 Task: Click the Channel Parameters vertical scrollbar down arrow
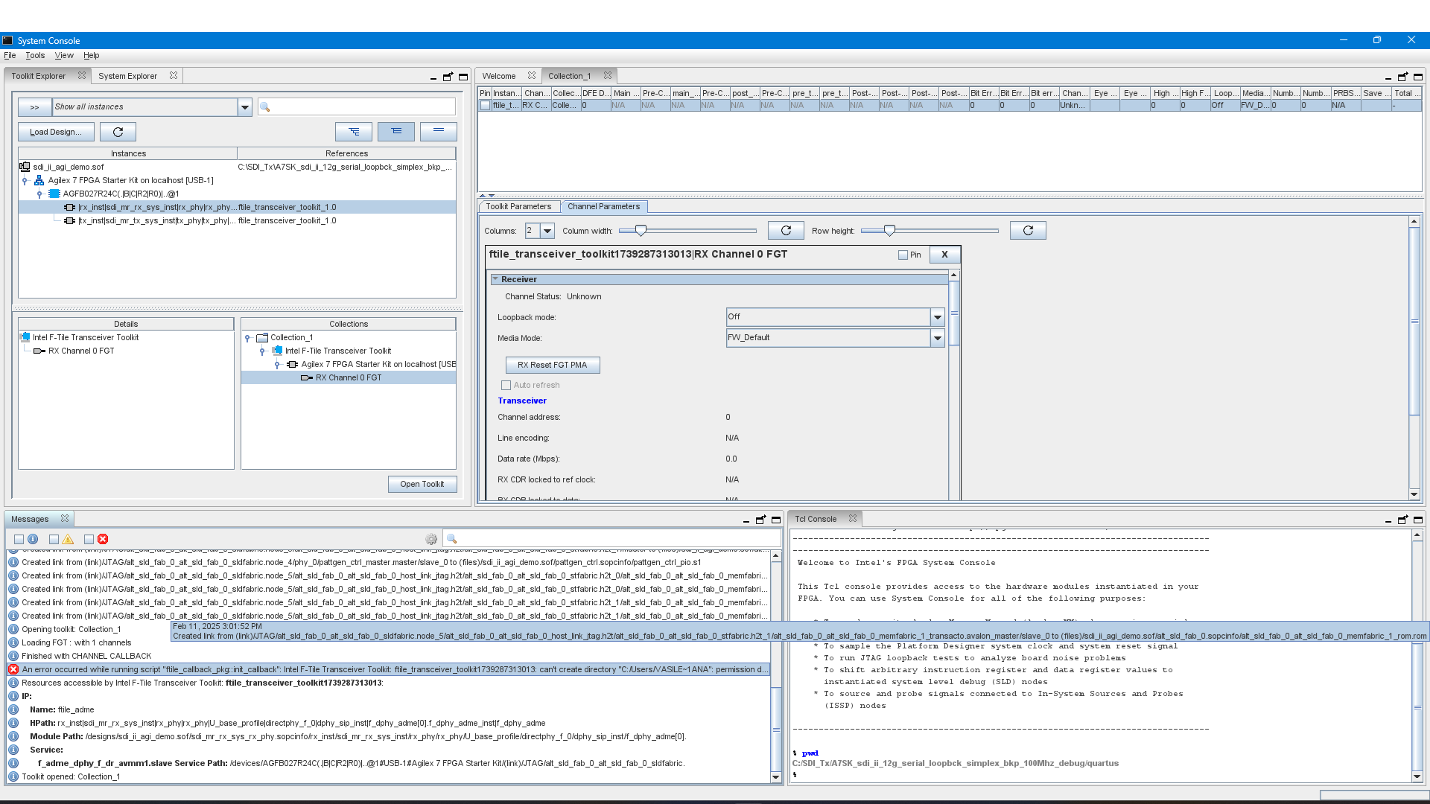pos(1414,494)
